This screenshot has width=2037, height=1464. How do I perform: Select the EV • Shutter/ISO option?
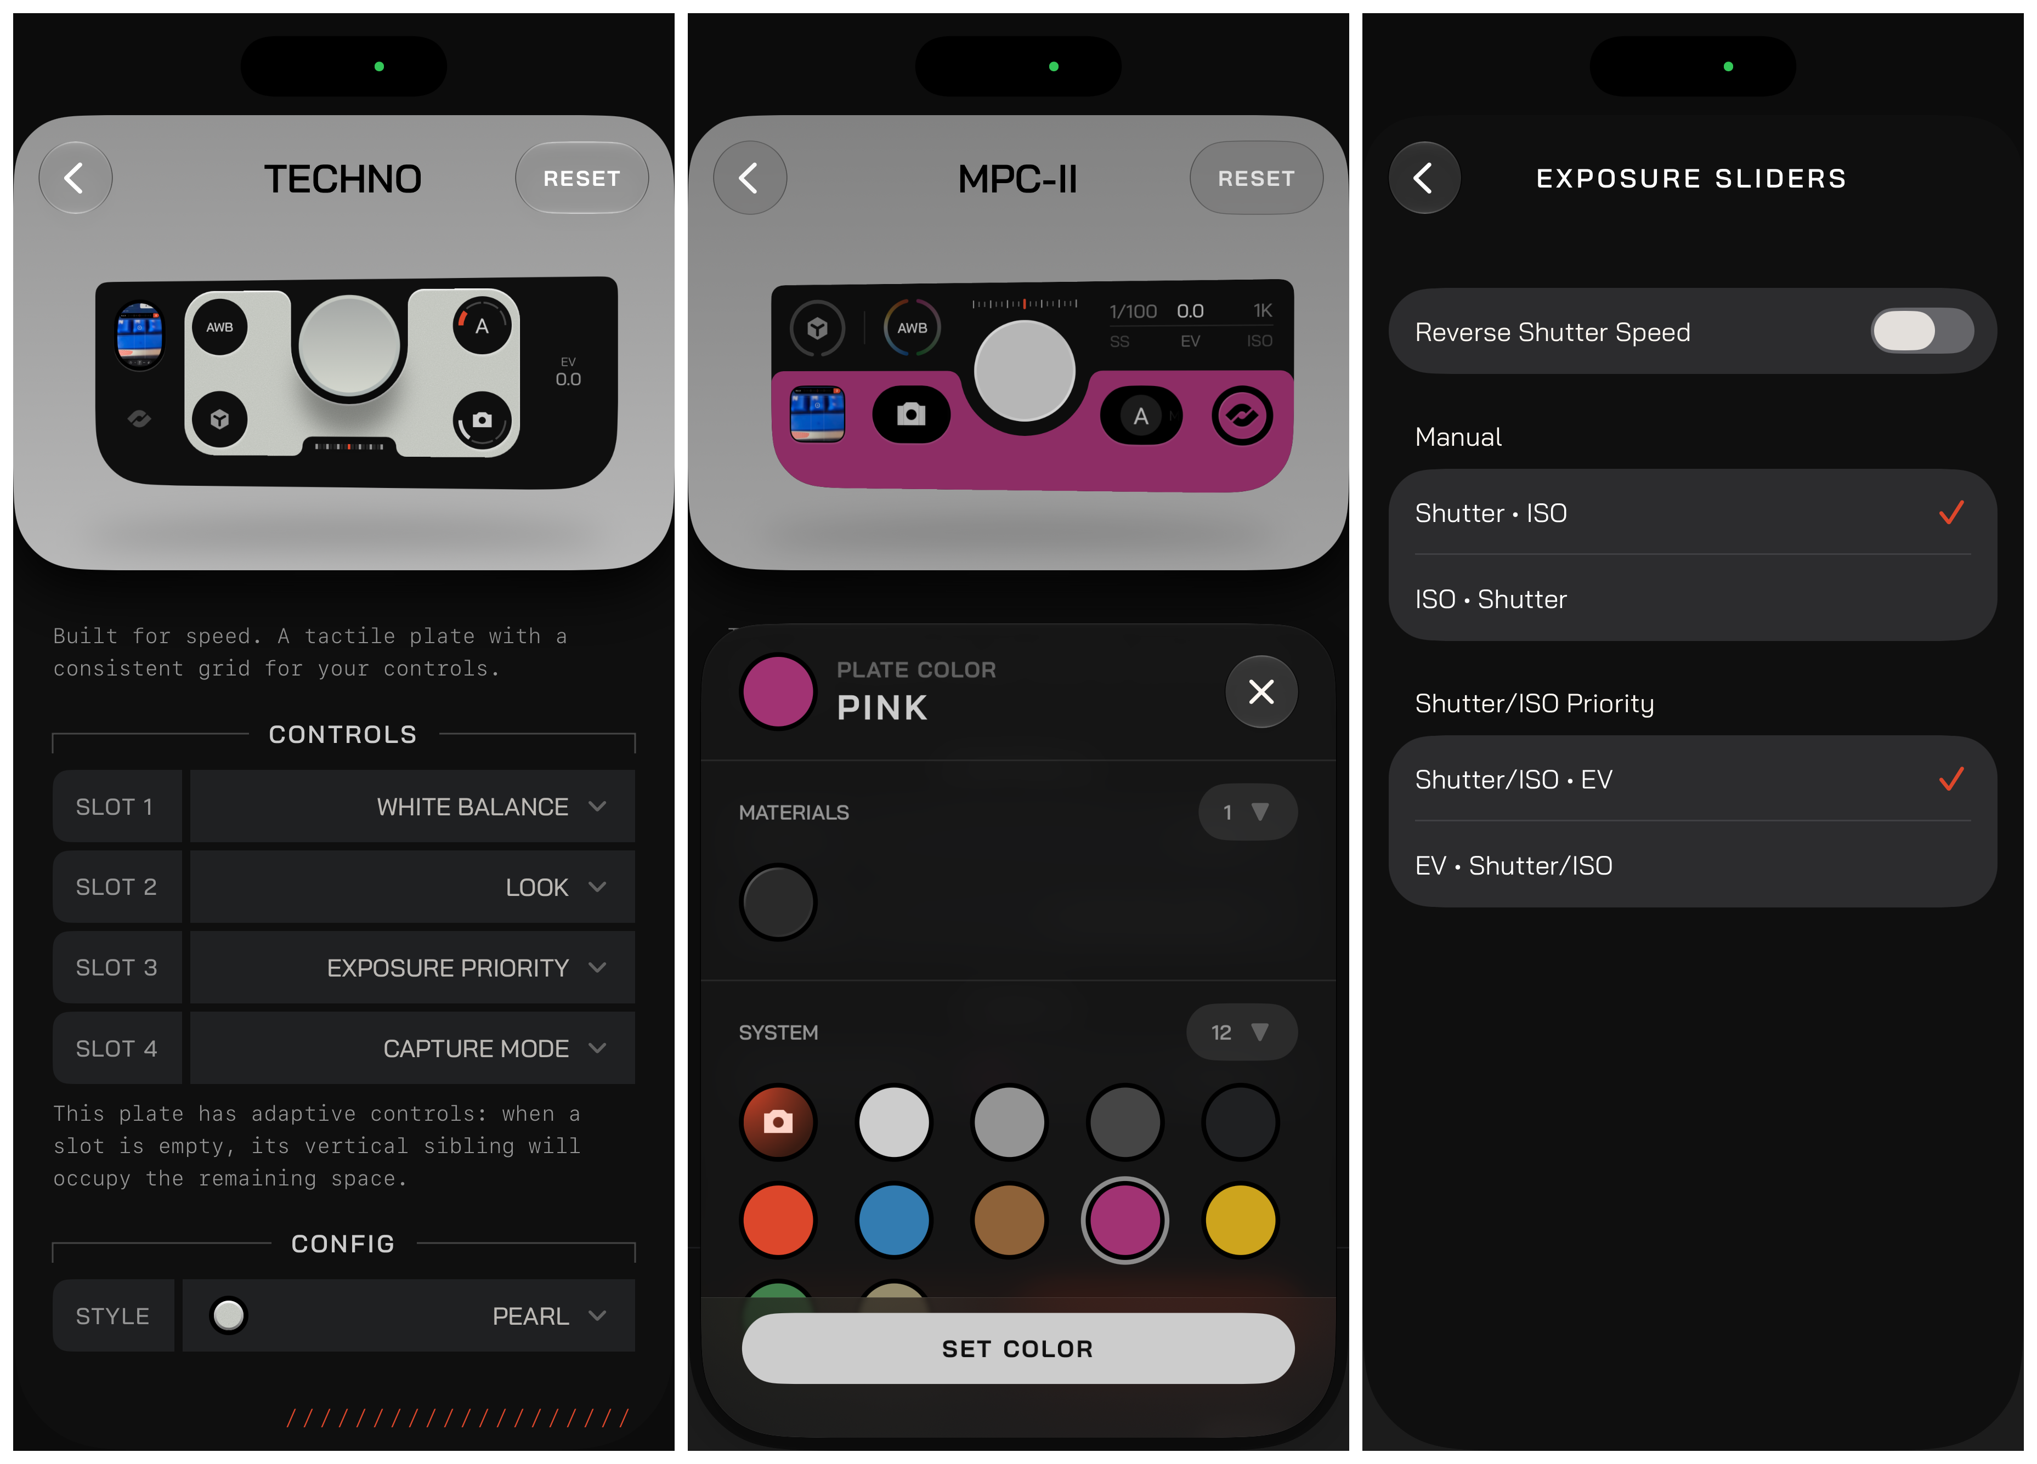click(x=1692, y=865)
